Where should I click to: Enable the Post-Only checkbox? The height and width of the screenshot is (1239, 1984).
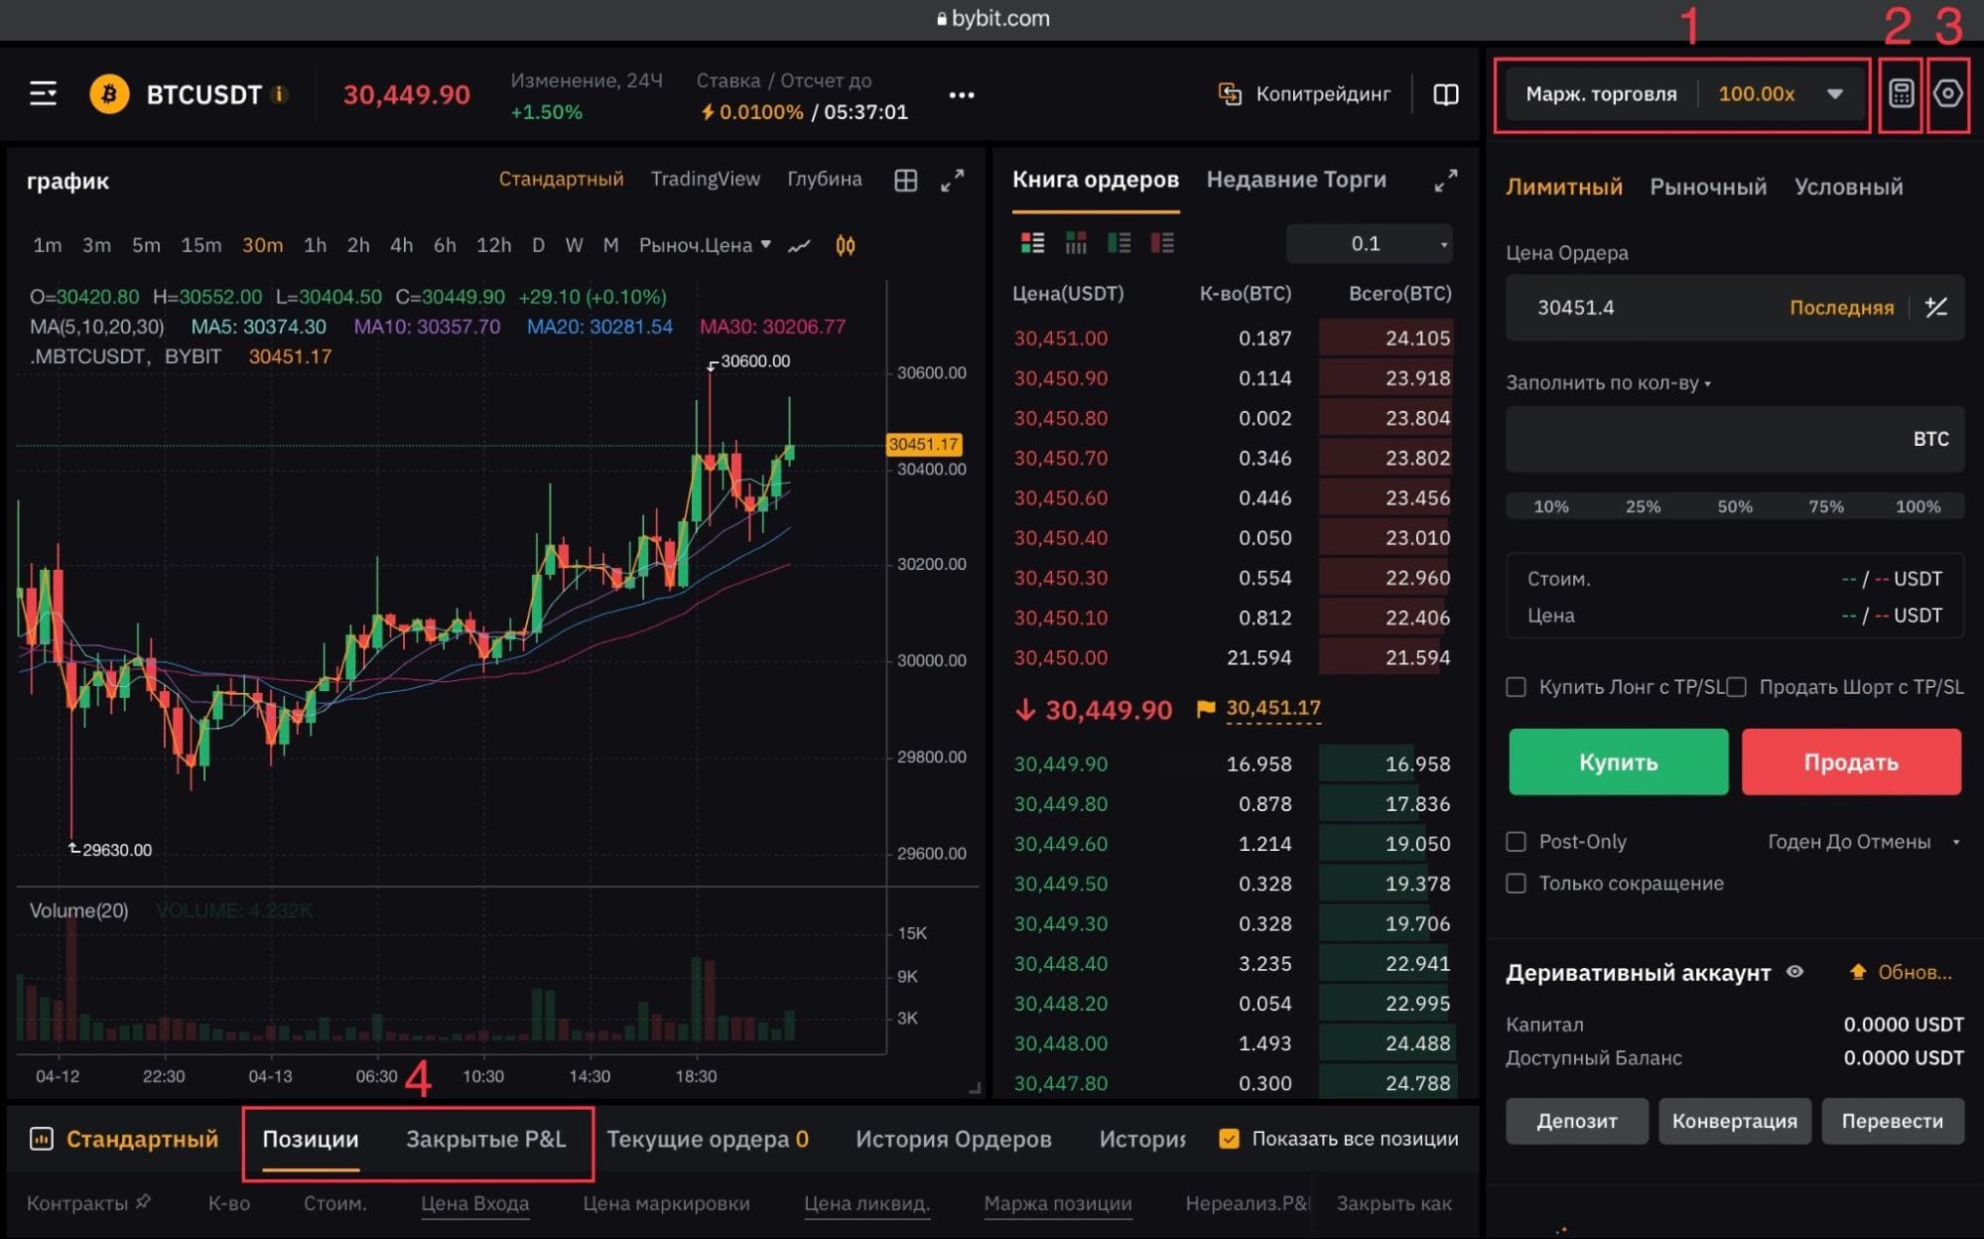pos(1516,842)
